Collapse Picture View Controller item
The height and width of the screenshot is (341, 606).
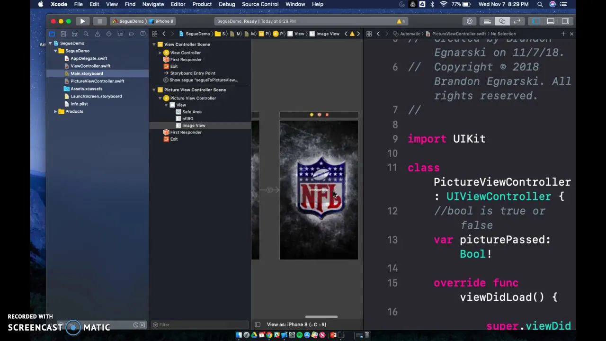coord(160,98)
